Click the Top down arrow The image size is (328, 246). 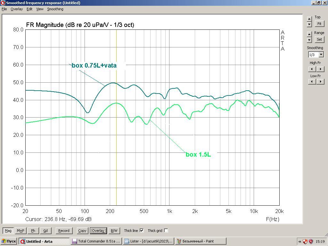point(309,24)
